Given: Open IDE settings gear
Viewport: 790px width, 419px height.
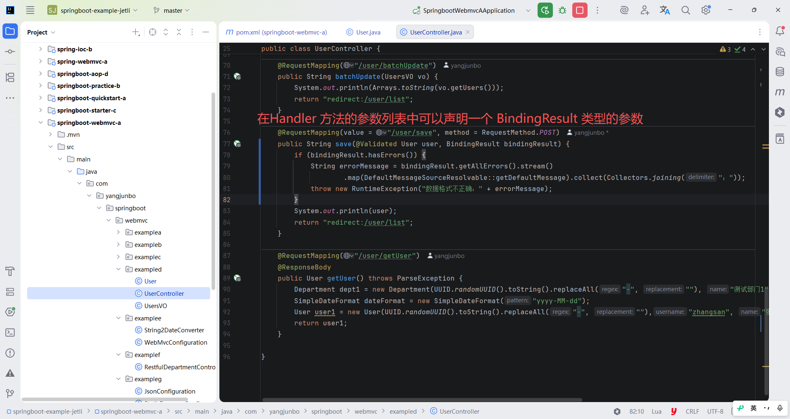Looking at the screenshot, I should click(706, 10).
